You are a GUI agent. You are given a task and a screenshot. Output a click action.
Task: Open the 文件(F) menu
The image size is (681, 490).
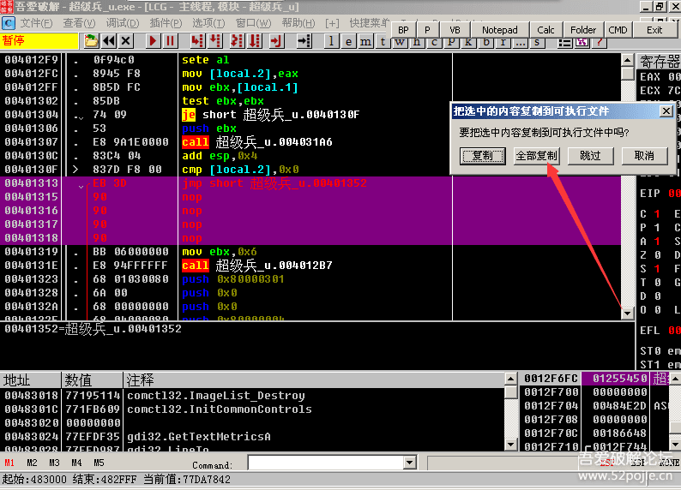tap(36, 22)
